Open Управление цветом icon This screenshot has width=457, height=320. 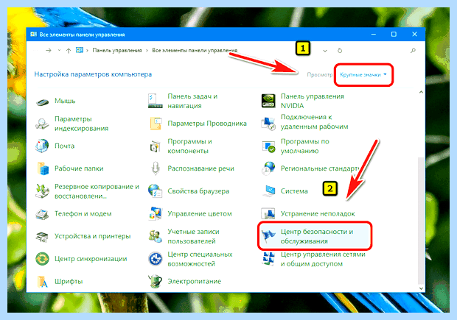[155, 213]
